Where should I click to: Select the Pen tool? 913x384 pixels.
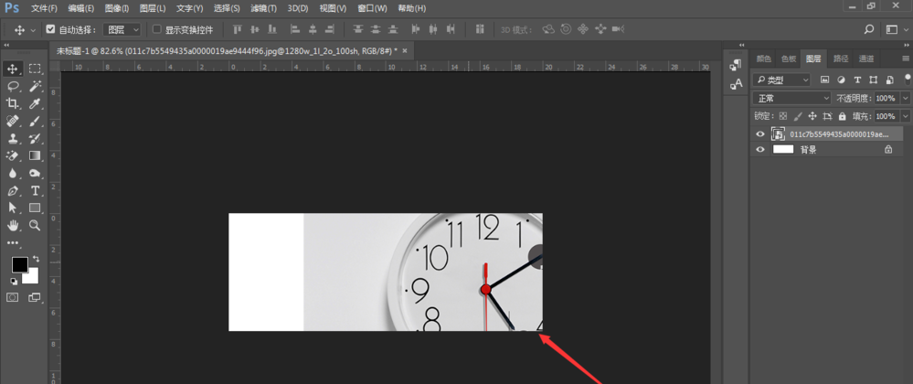coord(12,190)
